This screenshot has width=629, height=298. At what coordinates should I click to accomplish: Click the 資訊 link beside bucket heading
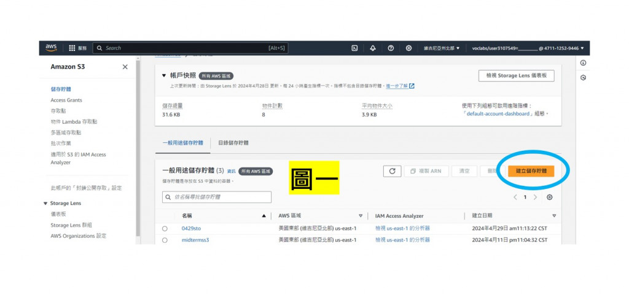232,171
